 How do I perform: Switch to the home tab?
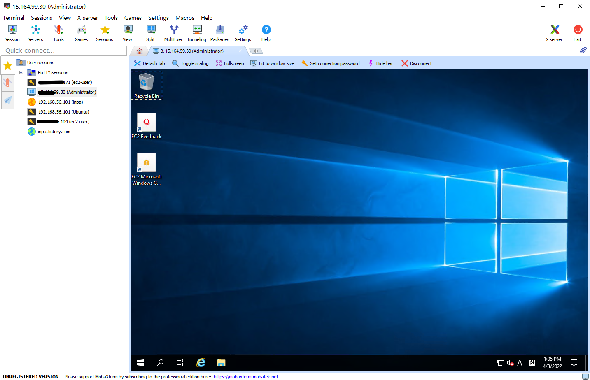click(x=140, y=51)
